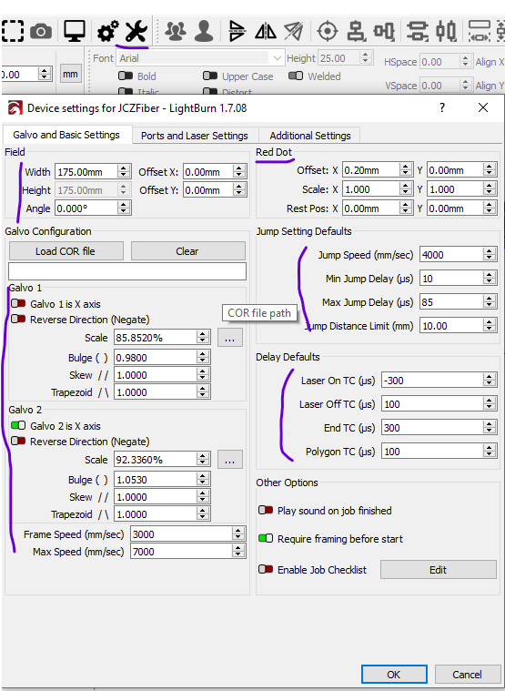
Task: Open Device Settings wrench-and-screwdriver icon
Action: pyautogui.click(x=136, y=31)
